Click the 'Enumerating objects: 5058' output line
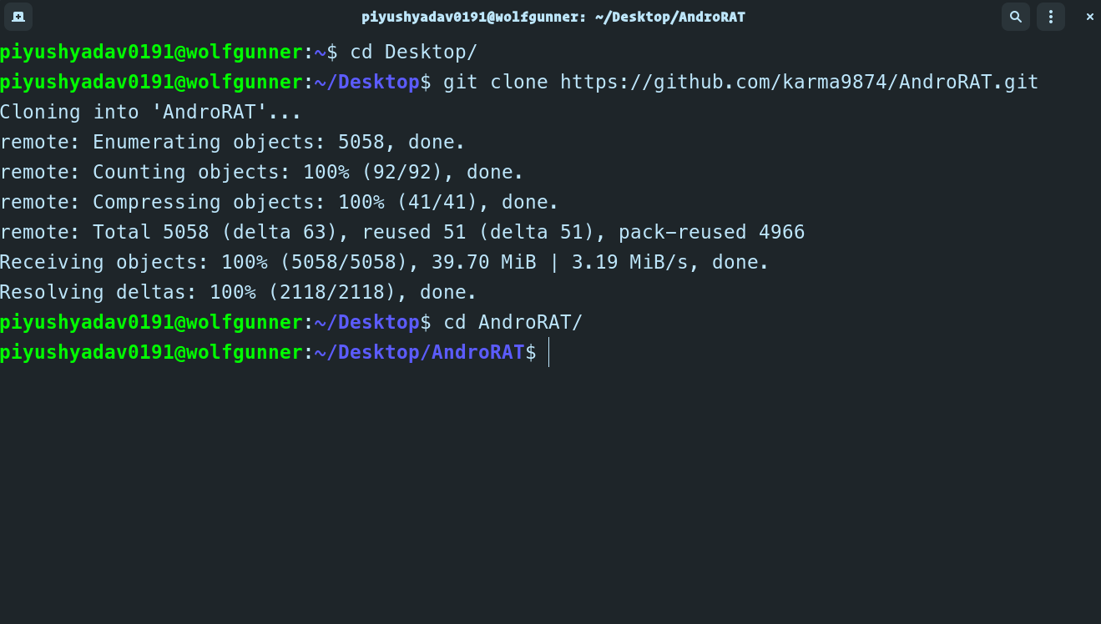The height and width of the screenshot is (624, 1101). point(232,142)
